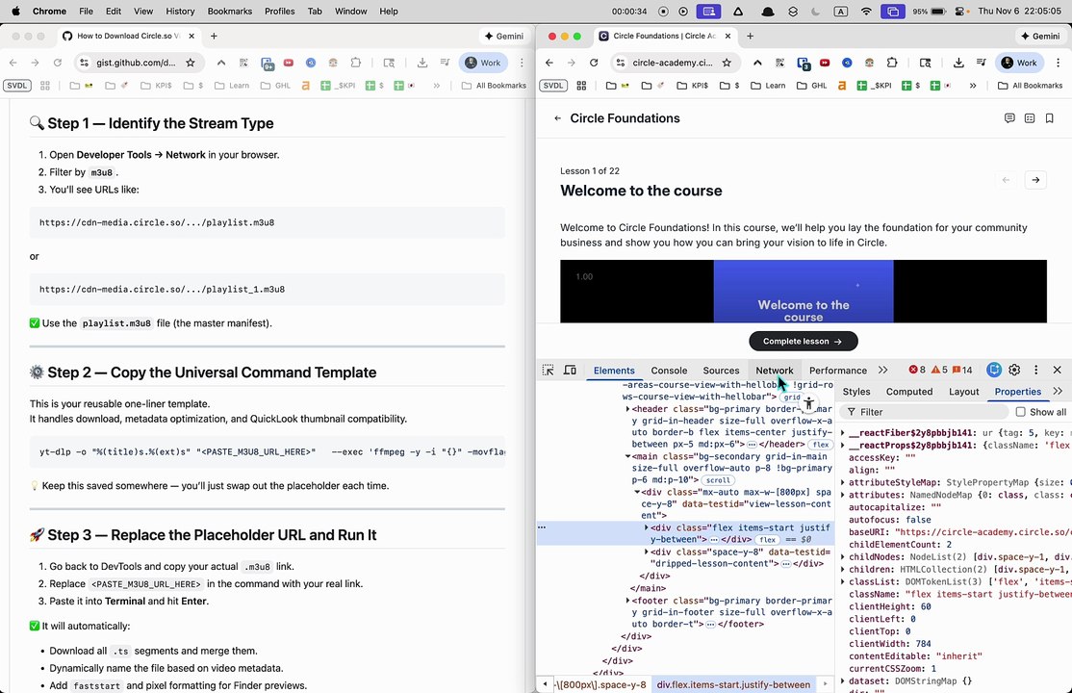This screenshot has height=693, width=1072.
Task: Open the Network tab in DevTools
Action: pos(774,371)
